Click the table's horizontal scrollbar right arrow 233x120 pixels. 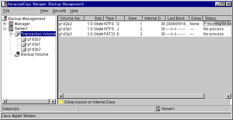click(229, 96)
